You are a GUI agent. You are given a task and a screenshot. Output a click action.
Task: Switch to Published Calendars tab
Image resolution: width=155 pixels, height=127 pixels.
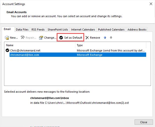[x=111, y=30]
